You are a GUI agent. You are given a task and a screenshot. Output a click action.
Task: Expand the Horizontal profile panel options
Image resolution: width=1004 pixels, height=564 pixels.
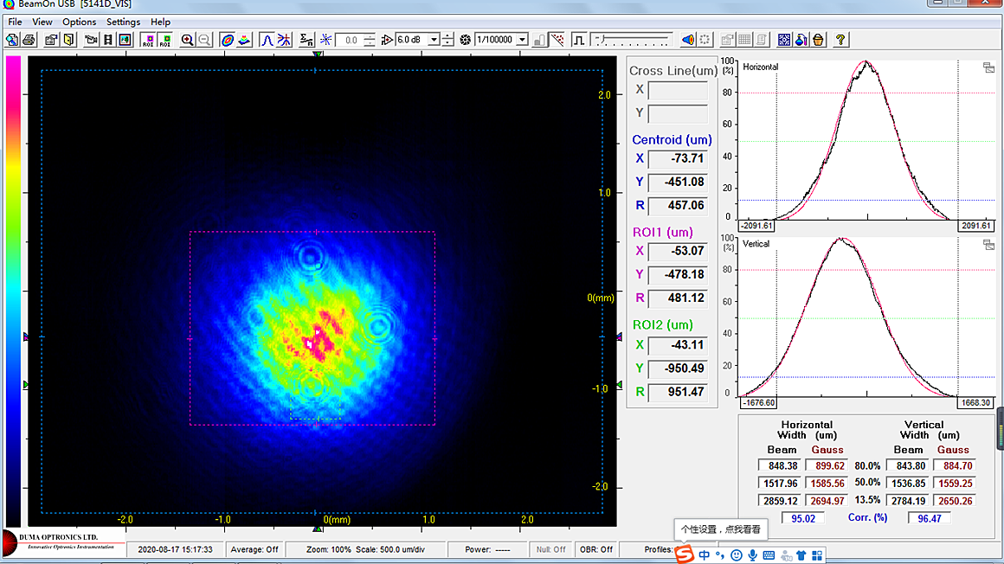pyautogui.click(x=988, y=68)
